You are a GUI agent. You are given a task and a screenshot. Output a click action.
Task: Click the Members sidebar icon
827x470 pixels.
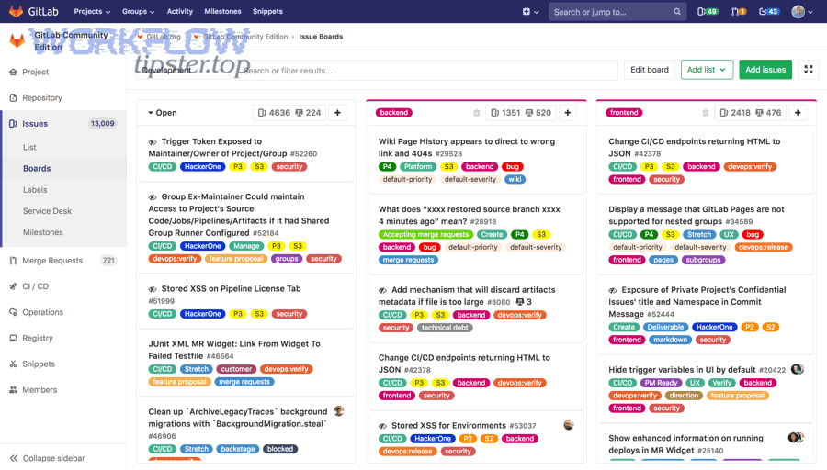13,390
